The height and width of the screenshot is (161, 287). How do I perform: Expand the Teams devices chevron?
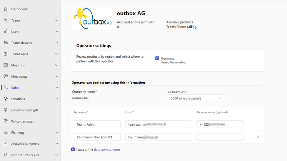57,43
